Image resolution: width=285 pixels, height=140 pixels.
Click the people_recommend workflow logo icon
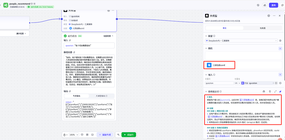(6, 5)
